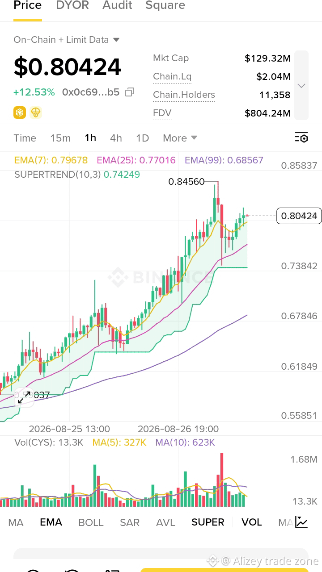The height and width of the screenshot is (572, 322).
Task: Tap the MA(10): 623K volume legend
Action: (185, 443)
